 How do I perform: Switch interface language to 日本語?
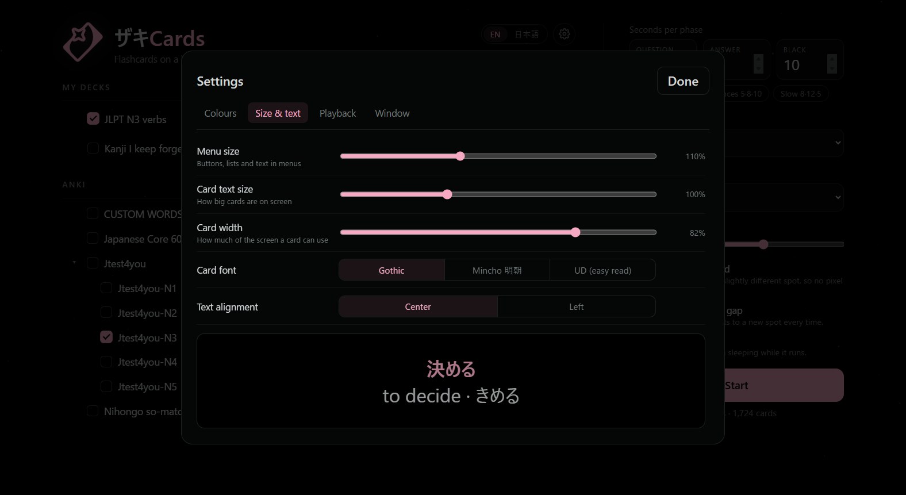coord(527,34)
